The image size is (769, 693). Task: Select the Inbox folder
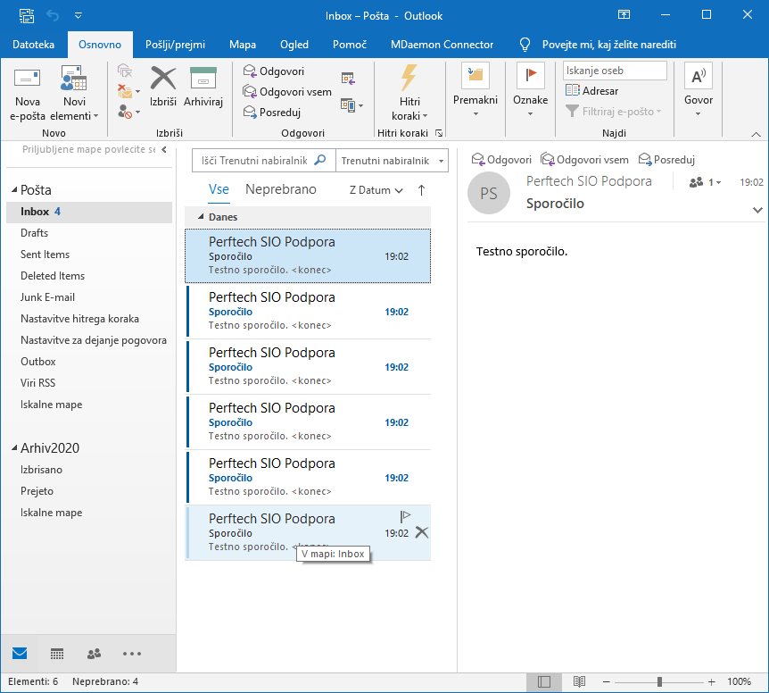[89, 212]
